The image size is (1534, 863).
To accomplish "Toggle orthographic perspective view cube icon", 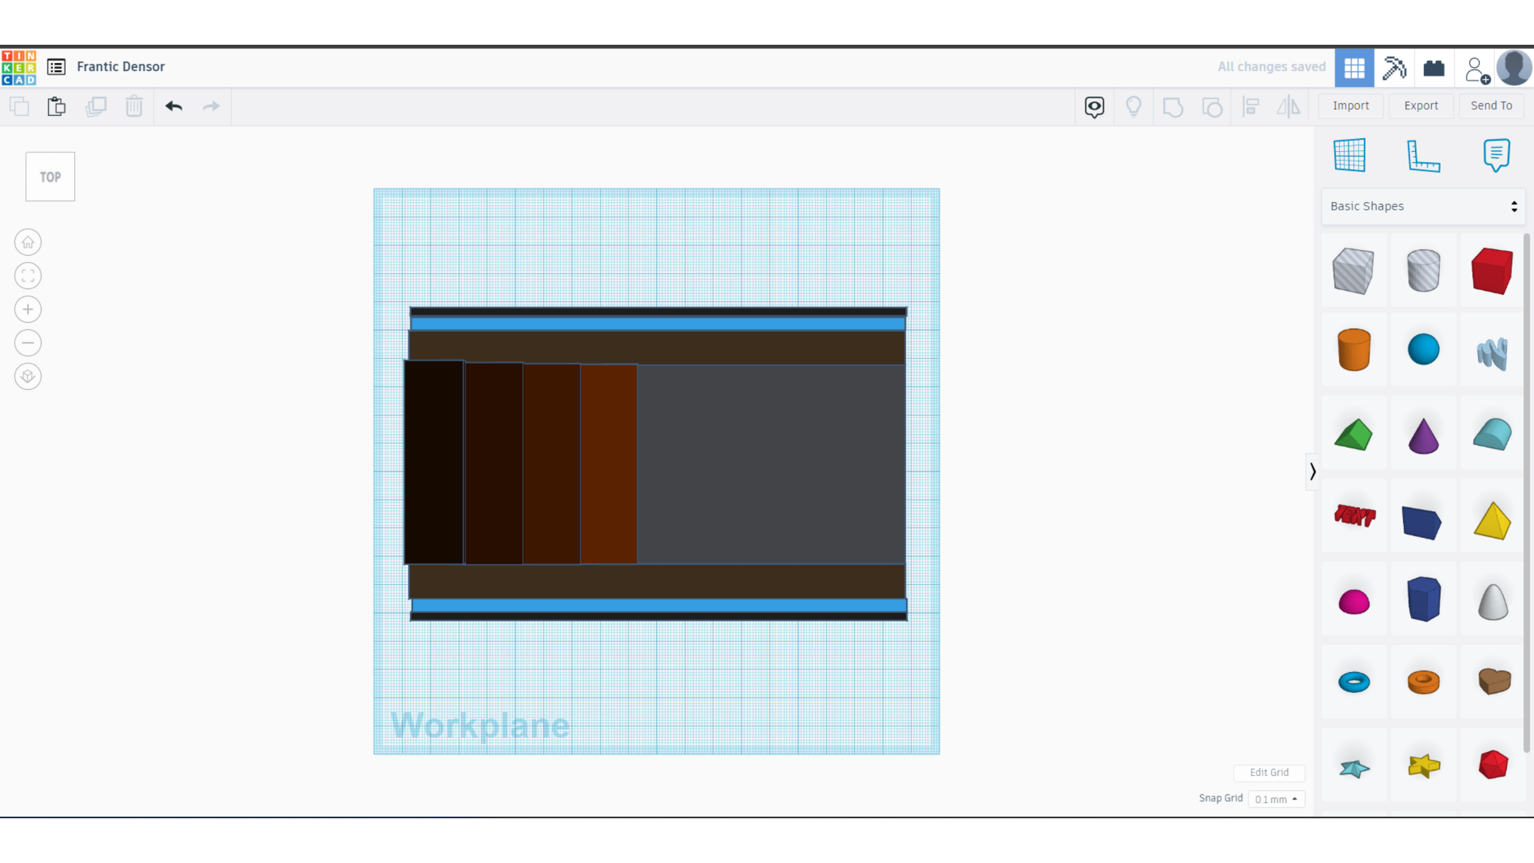I will [x=28, y=377].
